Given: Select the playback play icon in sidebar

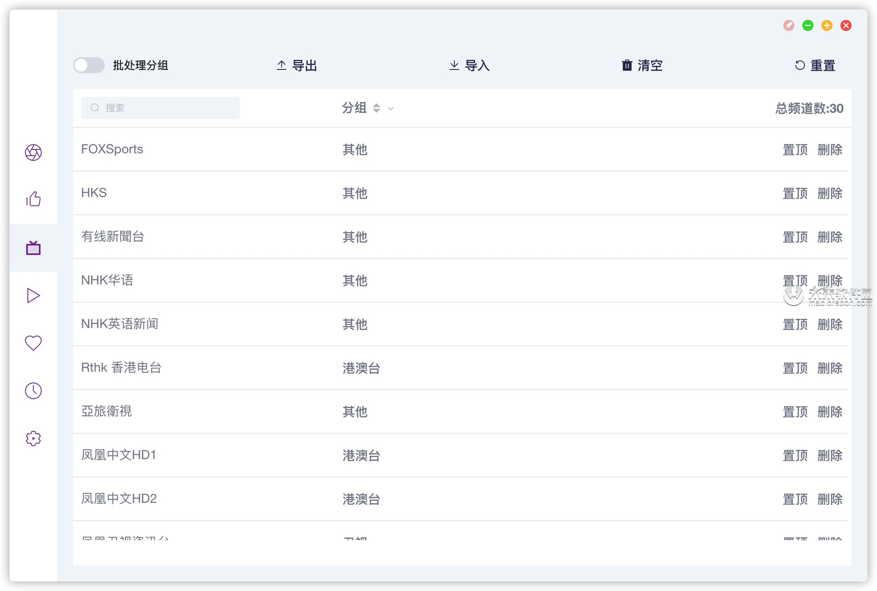Looking at the screenshot, I should point(33,295).
